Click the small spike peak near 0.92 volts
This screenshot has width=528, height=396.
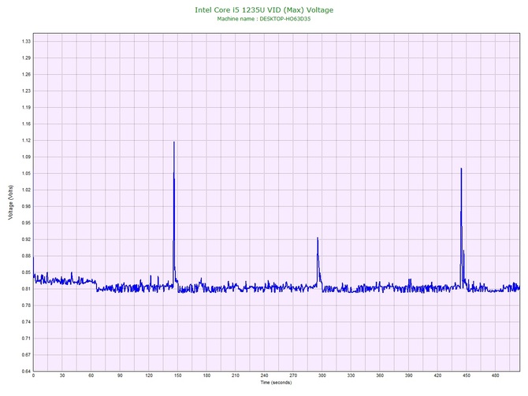click(x=318, y=238)
